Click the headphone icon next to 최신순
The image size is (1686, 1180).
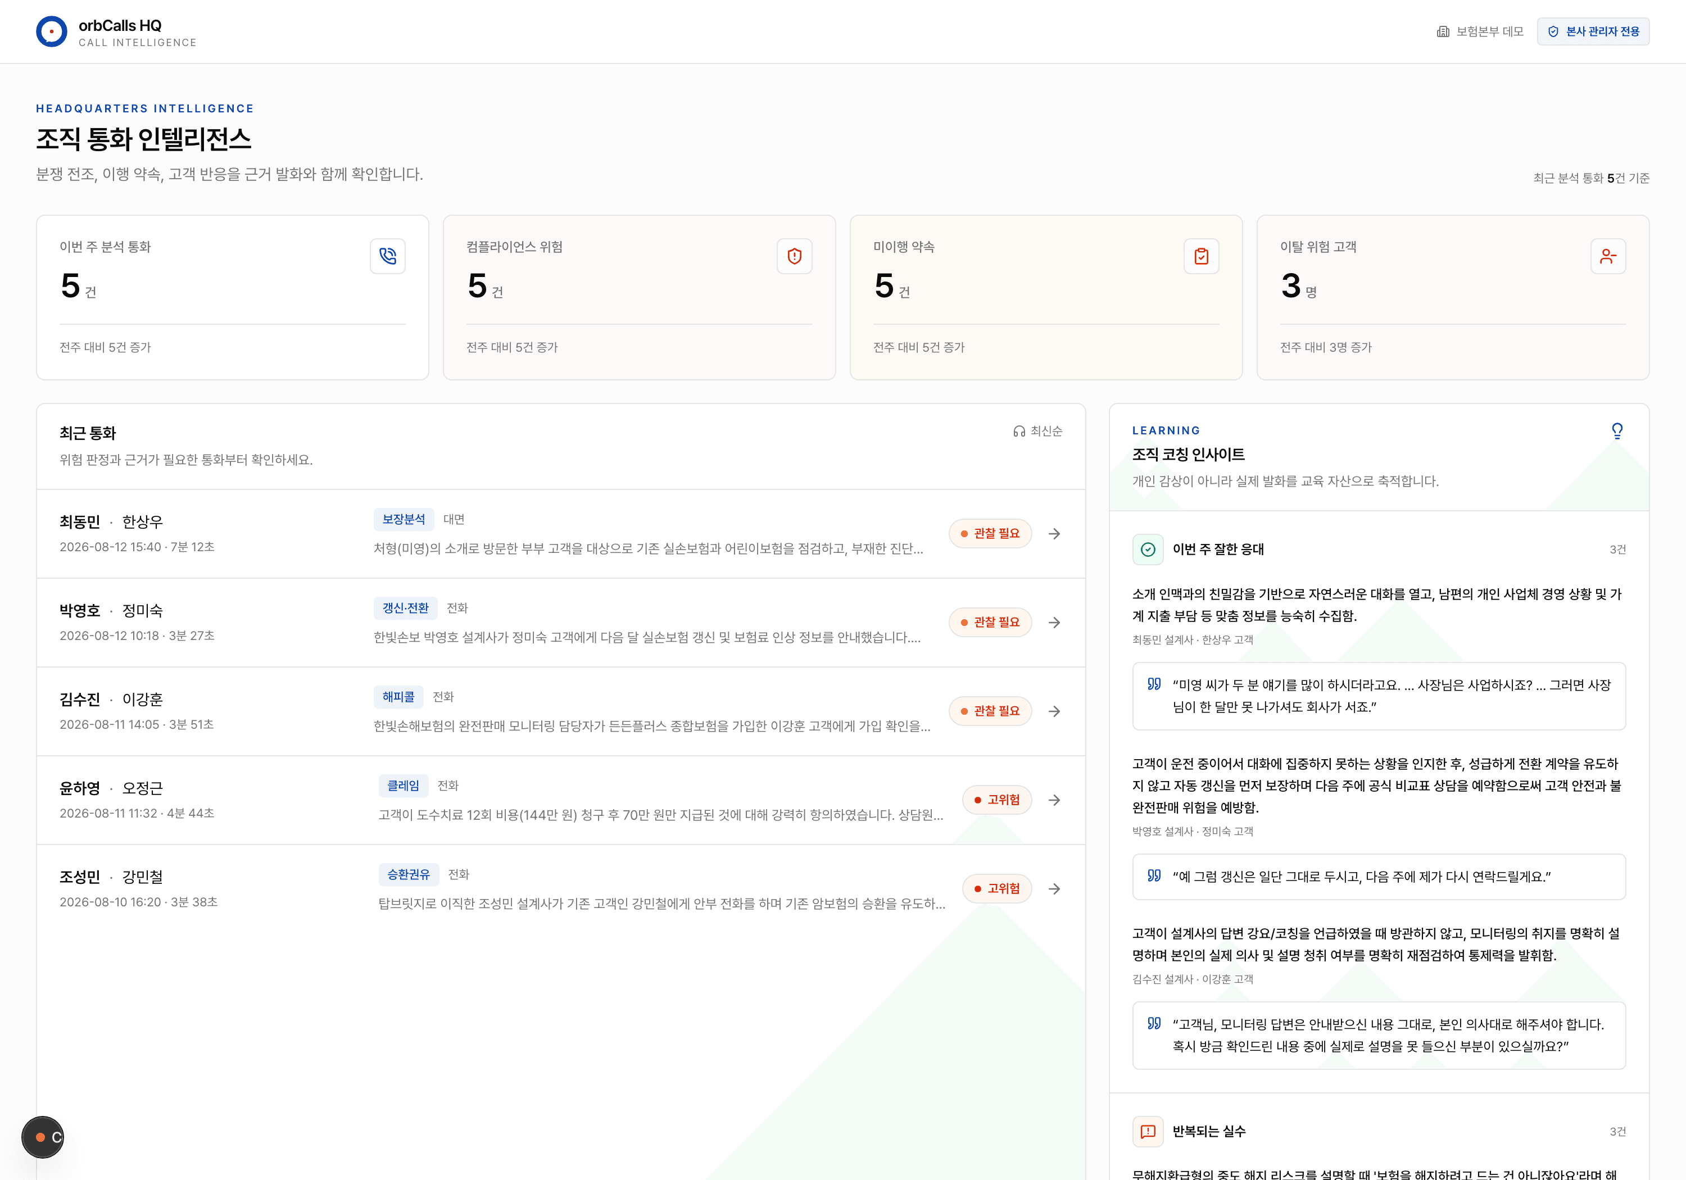pos(1019,432)
